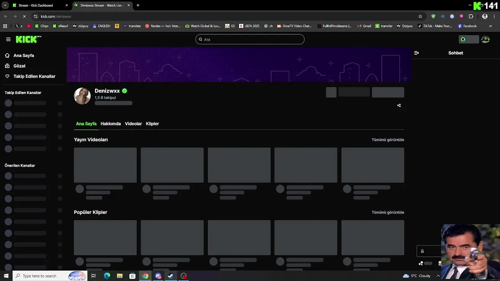Open the Windows Start menu
500x281 pixels.
[x=6, y=276]
